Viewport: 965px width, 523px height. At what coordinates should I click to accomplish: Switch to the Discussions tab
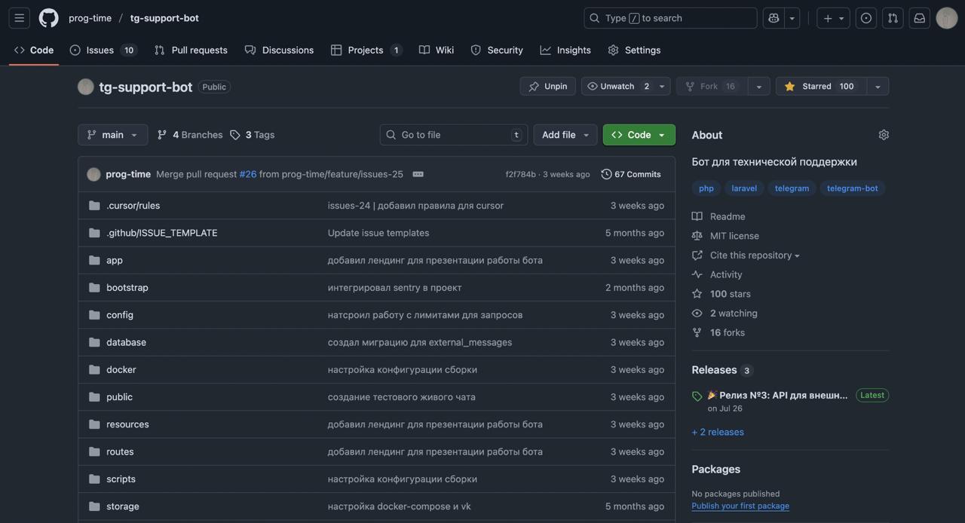[279, 50]
